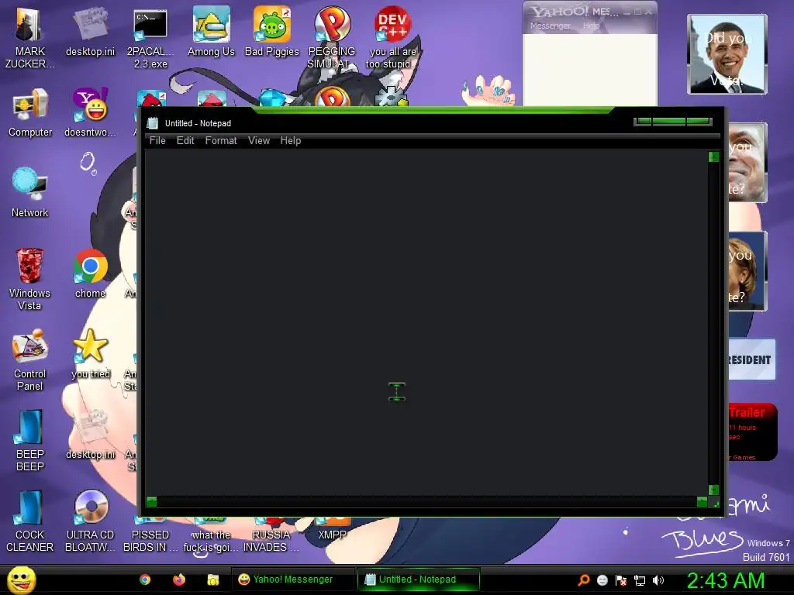
Task: Switch to Yahoo! Messenger taskbar button
Action: point(292,580)
